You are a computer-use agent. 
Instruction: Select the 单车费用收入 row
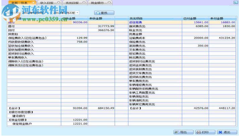(x=34, y=57)
